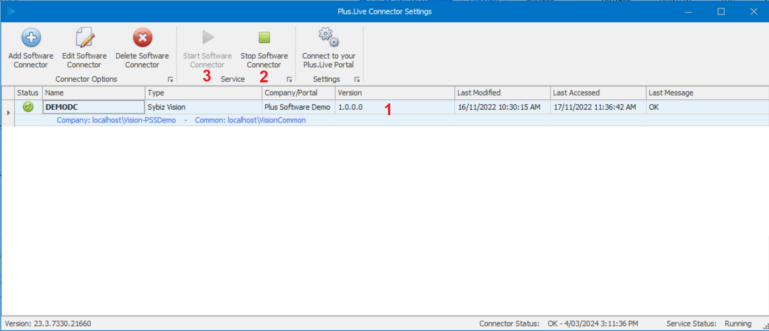
Task: Close the Plus.Live Connector Settings window
Action: pyautogui.click(x=754, y=11)
